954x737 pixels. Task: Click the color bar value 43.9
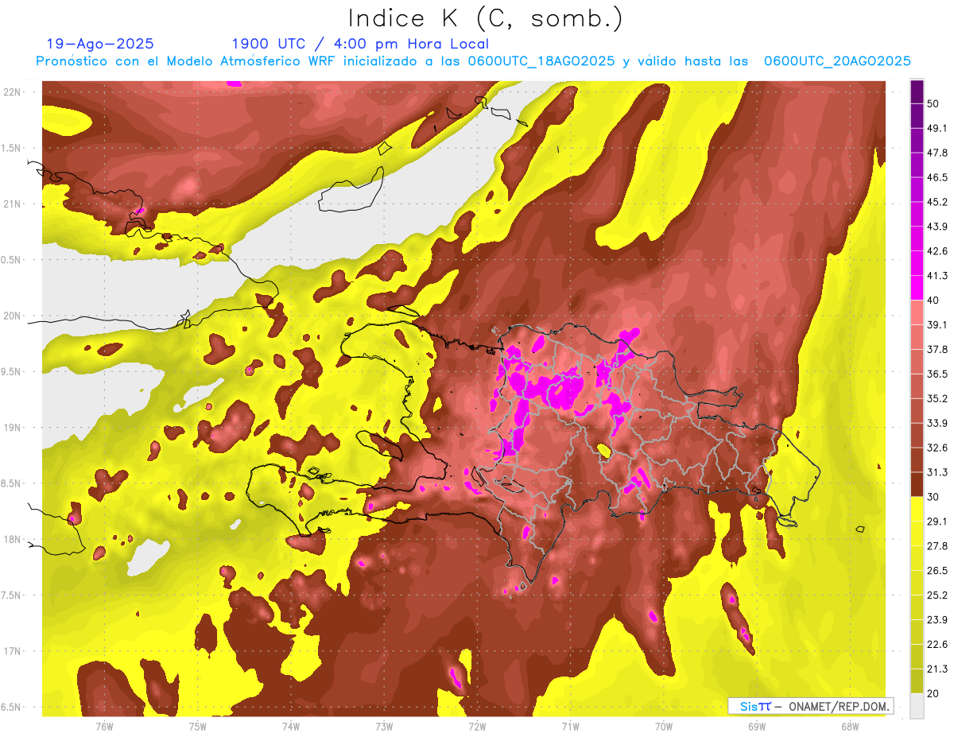click(937, 227)
